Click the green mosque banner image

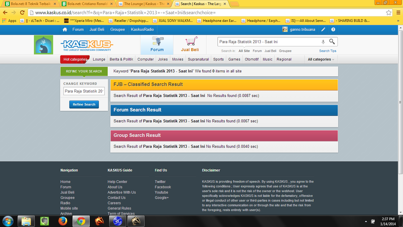43,45
